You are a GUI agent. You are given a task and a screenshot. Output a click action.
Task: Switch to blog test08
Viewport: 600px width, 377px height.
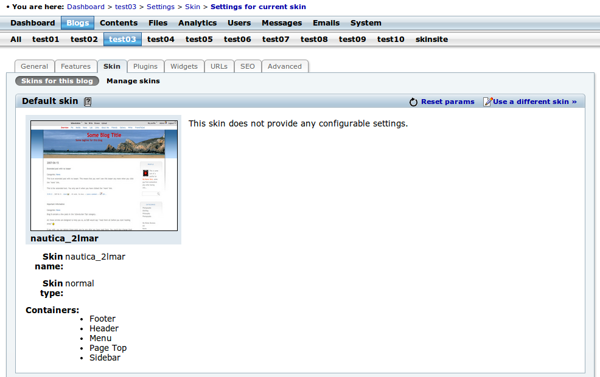(314, 40)
